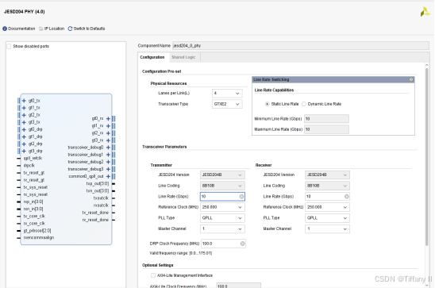Expand the gt0_rx port plus icon
This screenshot has width=435, height=288.
(108, 119)
